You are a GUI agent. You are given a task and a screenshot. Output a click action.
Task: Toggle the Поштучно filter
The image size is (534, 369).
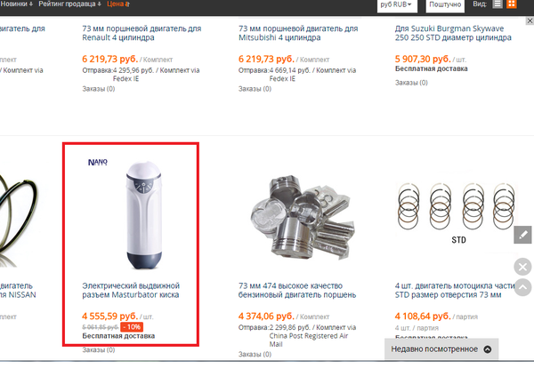coord(445,5)
